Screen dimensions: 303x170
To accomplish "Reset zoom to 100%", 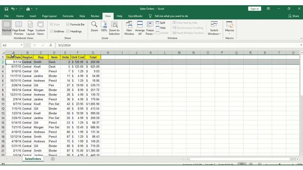I will click(104, 26).
